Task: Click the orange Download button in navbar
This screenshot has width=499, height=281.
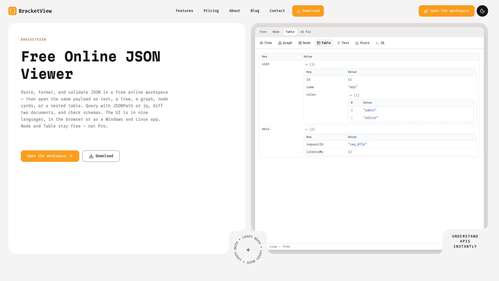Action: [308, 11]
